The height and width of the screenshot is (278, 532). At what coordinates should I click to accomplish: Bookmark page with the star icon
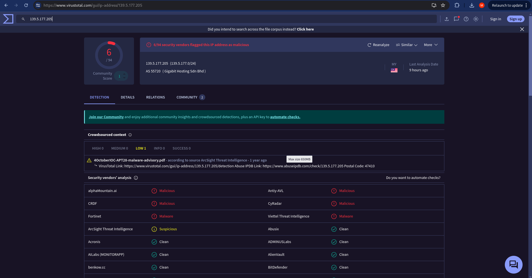tap(443, 5)
